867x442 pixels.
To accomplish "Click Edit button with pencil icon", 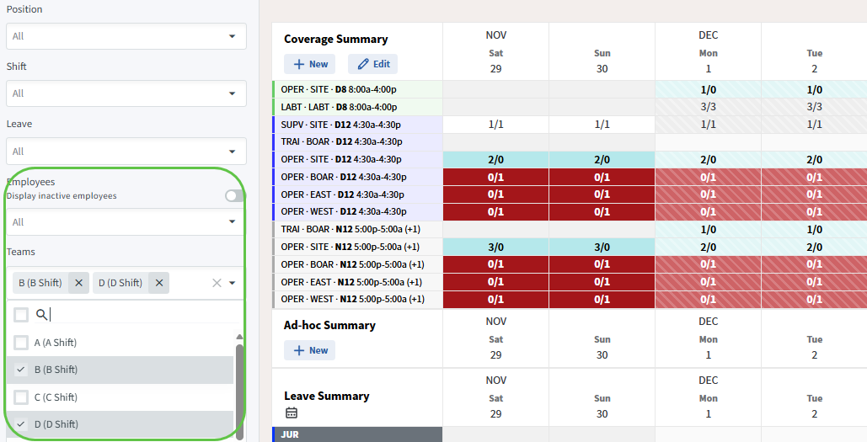I will click(372, 64).
